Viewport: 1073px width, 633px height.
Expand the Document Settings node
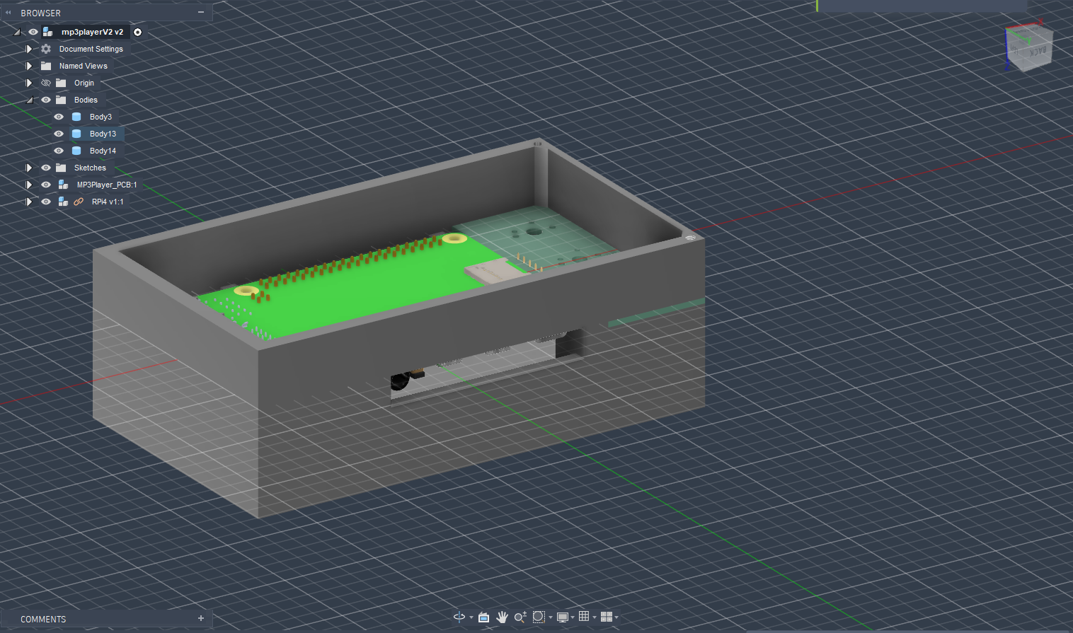pyautogui.click(x=29, y=49)
